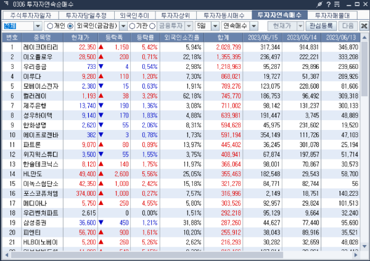Viewport: 370px width, 261px height.
Task: Select the 이오플로우 stock name
Action: point(38,57)
